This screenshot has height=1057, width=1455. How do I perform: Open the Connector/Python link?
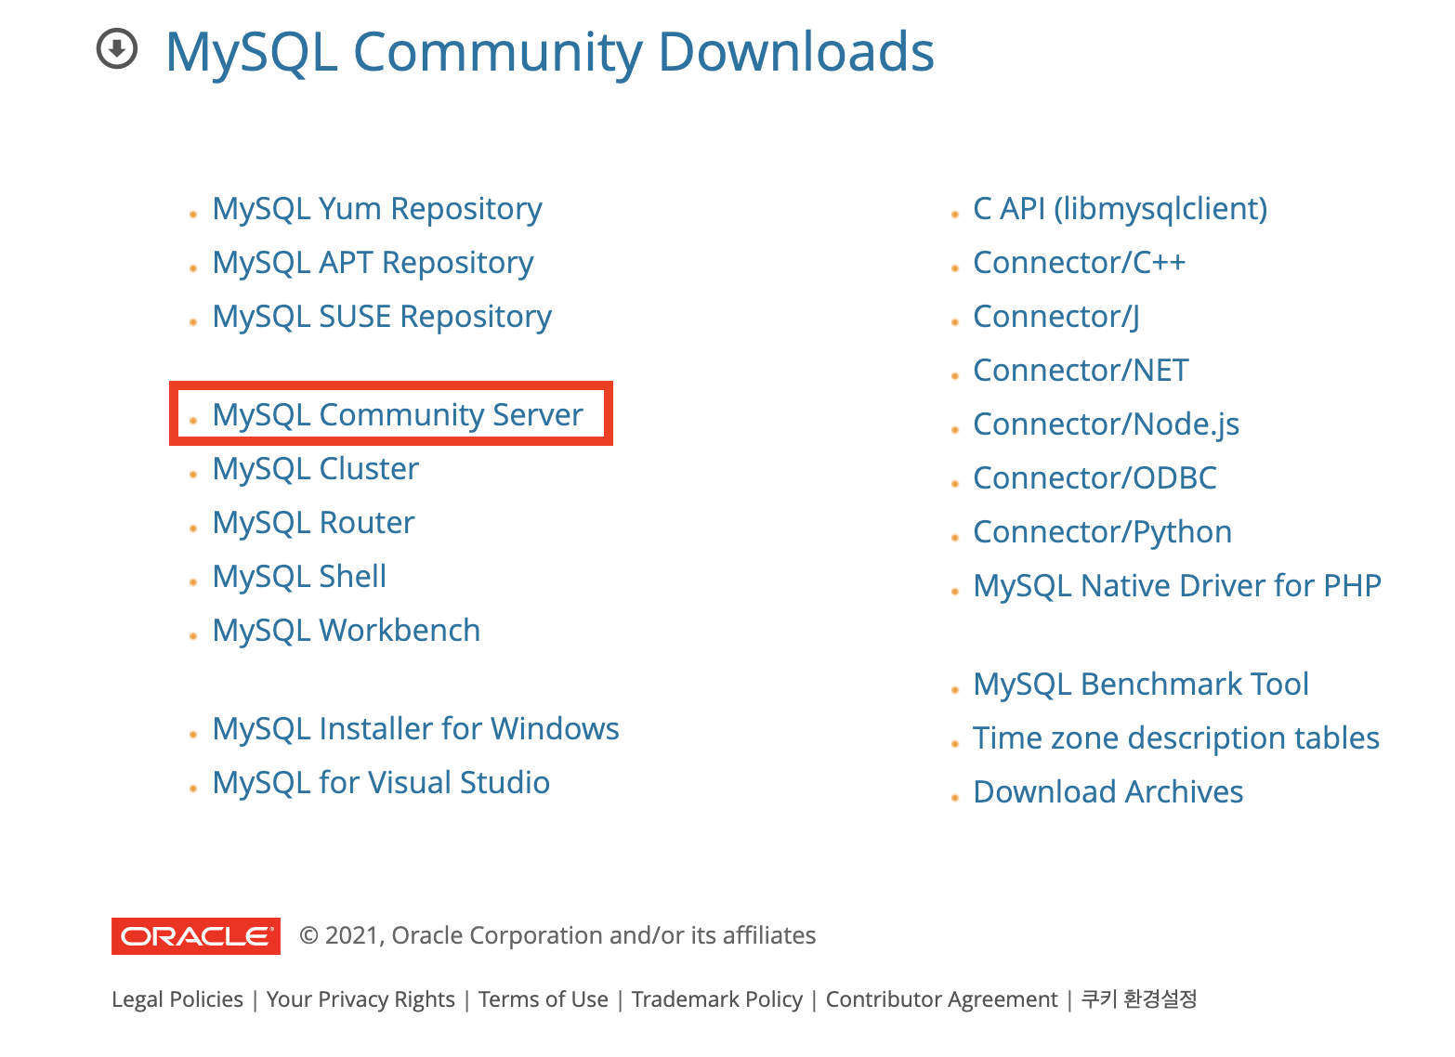coord(1103,532)
